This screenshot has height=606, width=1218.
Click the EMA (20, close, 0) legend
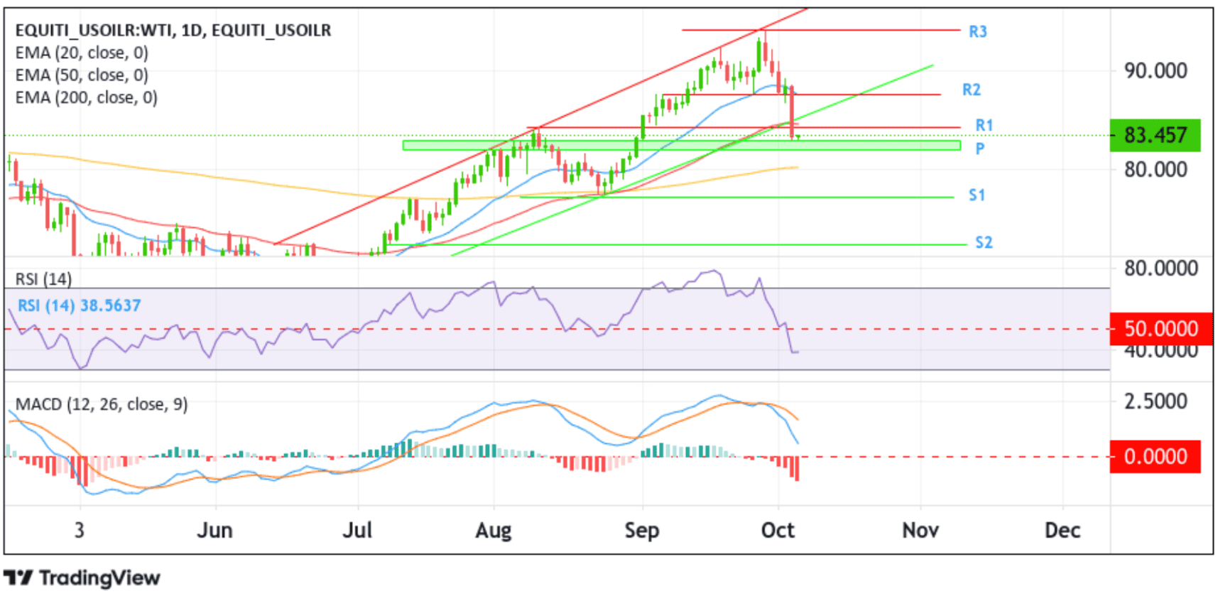pyautogui.click(x=82, y=53)
